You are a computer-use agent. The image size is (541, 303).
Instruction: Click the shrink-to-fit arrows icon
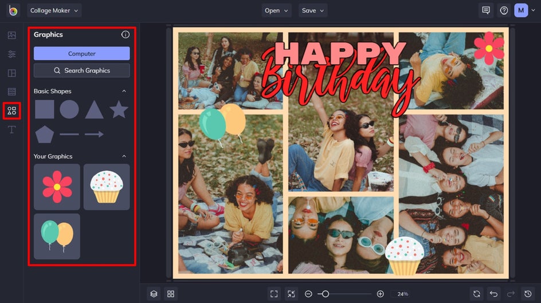[x=291, y=294]
